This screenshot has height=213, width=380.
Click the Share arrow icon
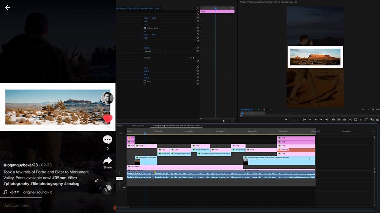[x=107, y=161]
